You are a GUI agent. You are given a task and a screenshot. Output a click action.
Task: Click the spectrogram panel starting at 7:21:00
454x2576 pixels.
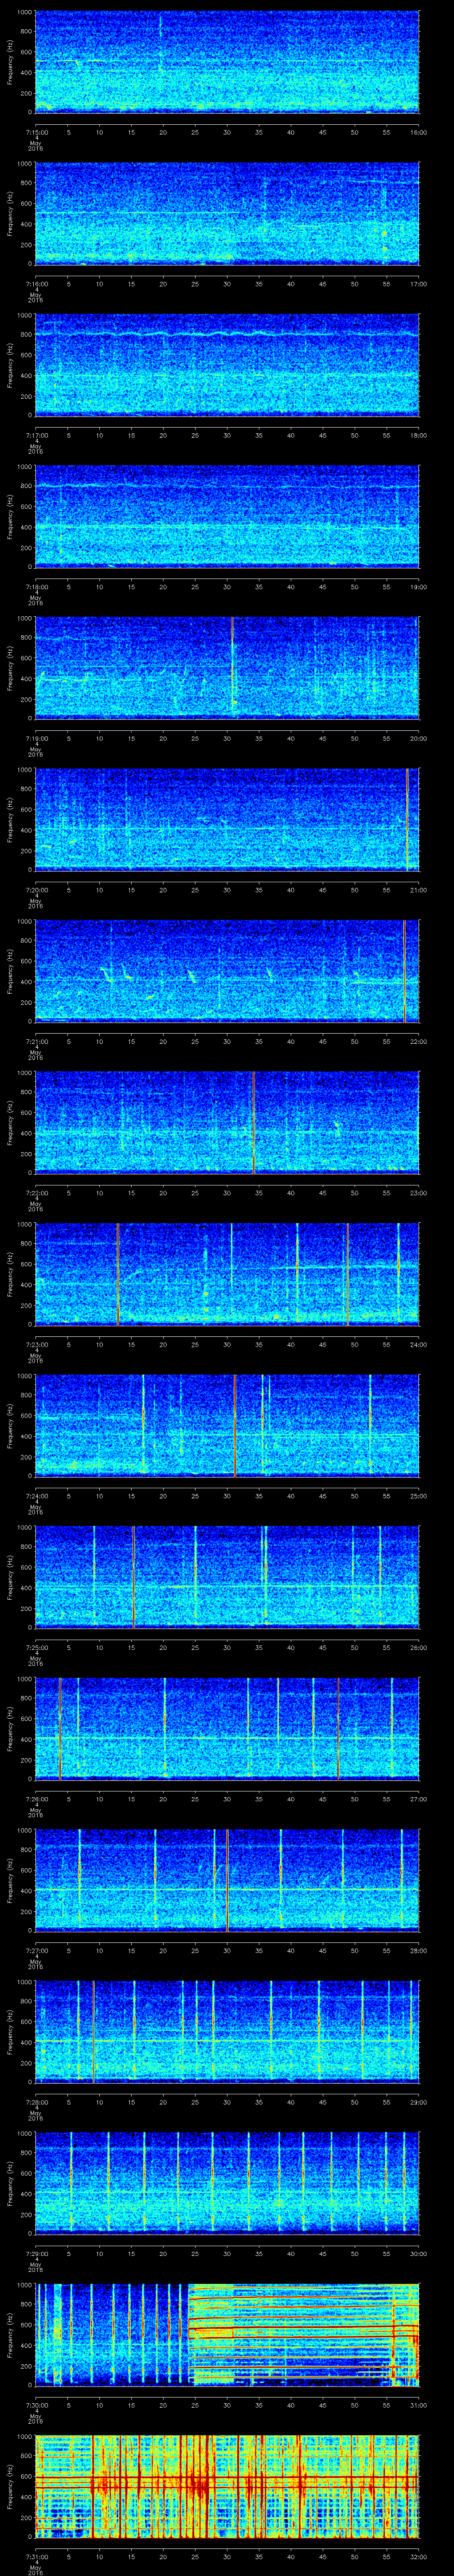pos(227,971)
